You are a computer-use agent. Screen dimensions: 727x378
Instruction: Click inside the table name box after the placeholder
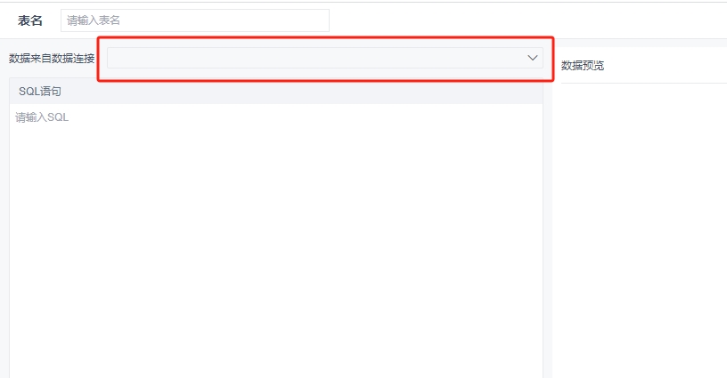click(223, 20)
